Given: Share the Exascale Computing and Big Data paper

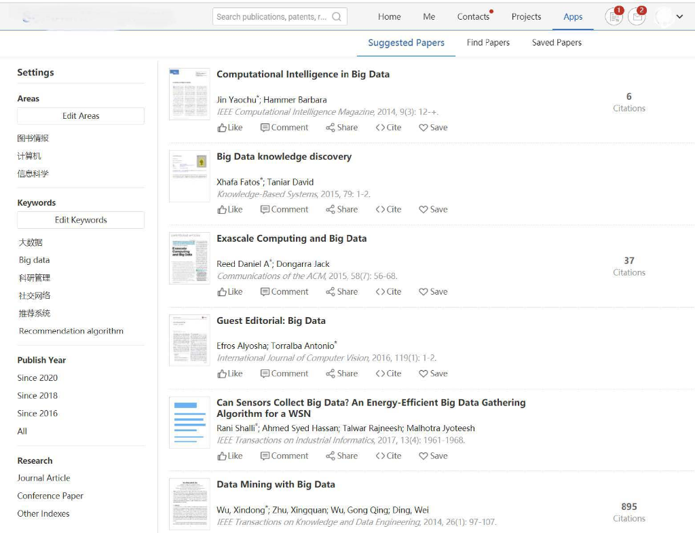Looking at the screenshot, I should 341,292.
